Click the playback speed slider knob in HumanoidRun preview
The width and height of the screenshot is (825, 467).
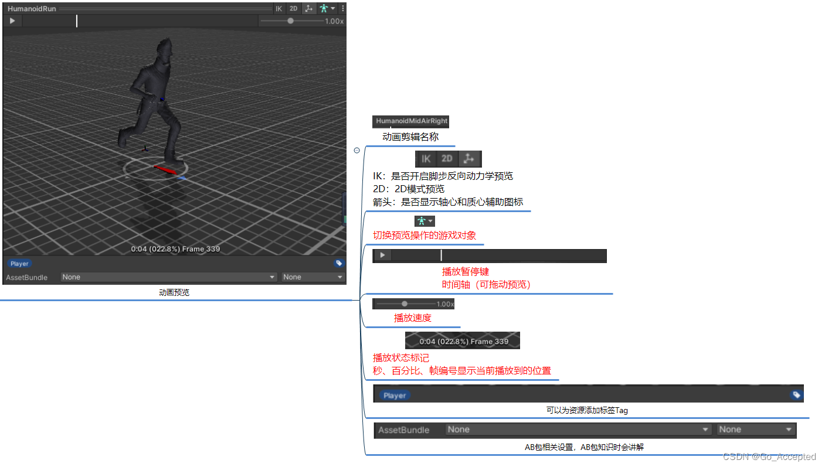[290, 21]
